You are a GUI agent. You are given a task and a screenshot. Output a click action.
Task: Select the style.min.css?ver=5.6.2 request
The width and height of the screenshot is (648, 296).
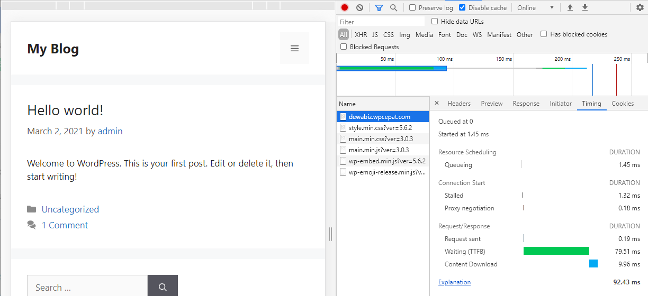[380, 128]
